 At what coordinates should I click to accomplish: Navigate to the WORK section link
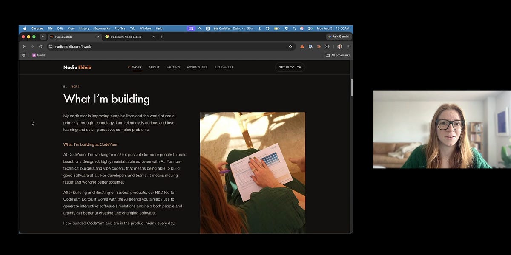(137, 67)
